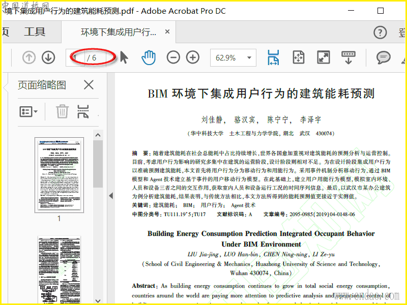Minimize the Acrobat window

tap(351, 11)
